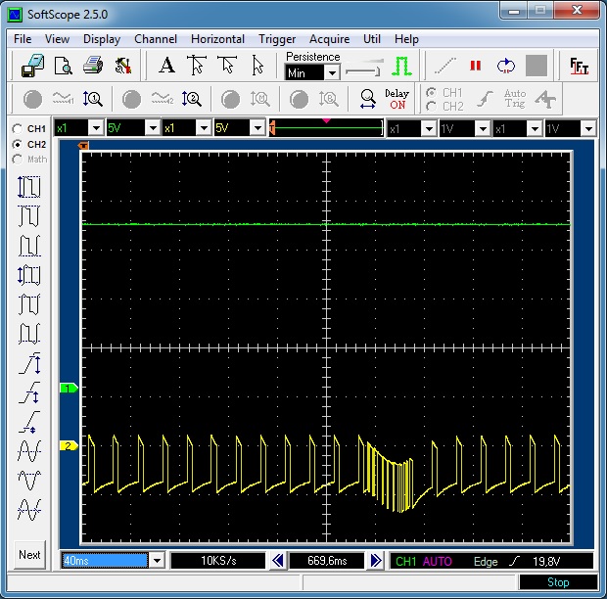Click the rise time measurement icon

tap(29, 363)
